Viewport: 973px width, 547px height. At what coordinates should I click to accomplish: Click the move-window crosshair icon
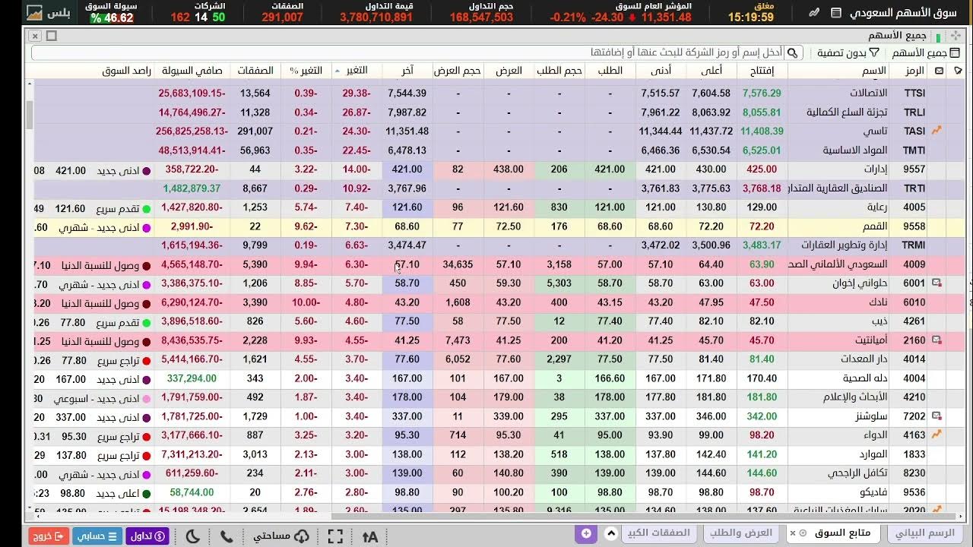(x=955, y=36)
